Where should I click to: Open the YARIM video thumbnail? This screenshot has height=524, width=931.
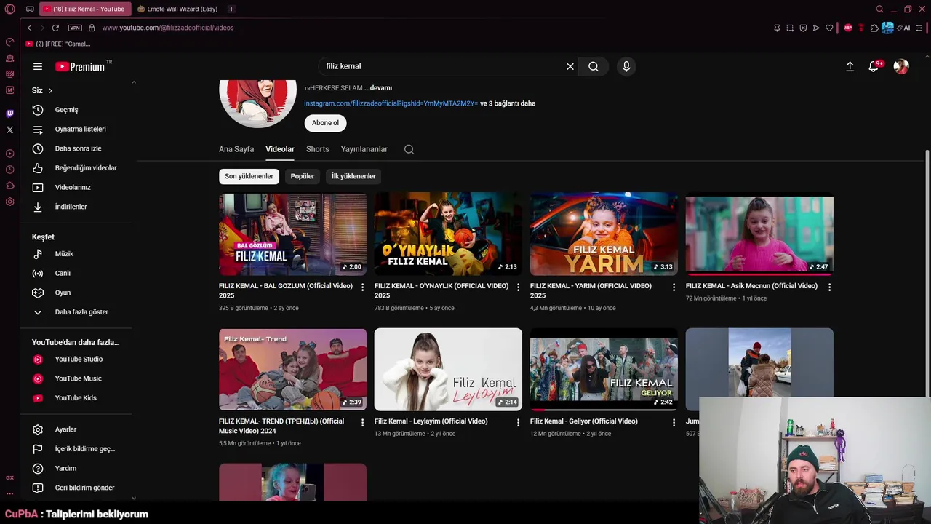pyautogui.click(x=604, y=234)
